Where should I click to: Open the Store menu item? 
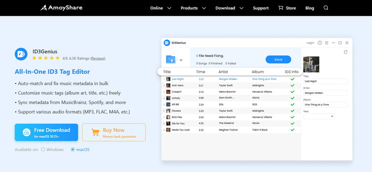pos(290,8)
